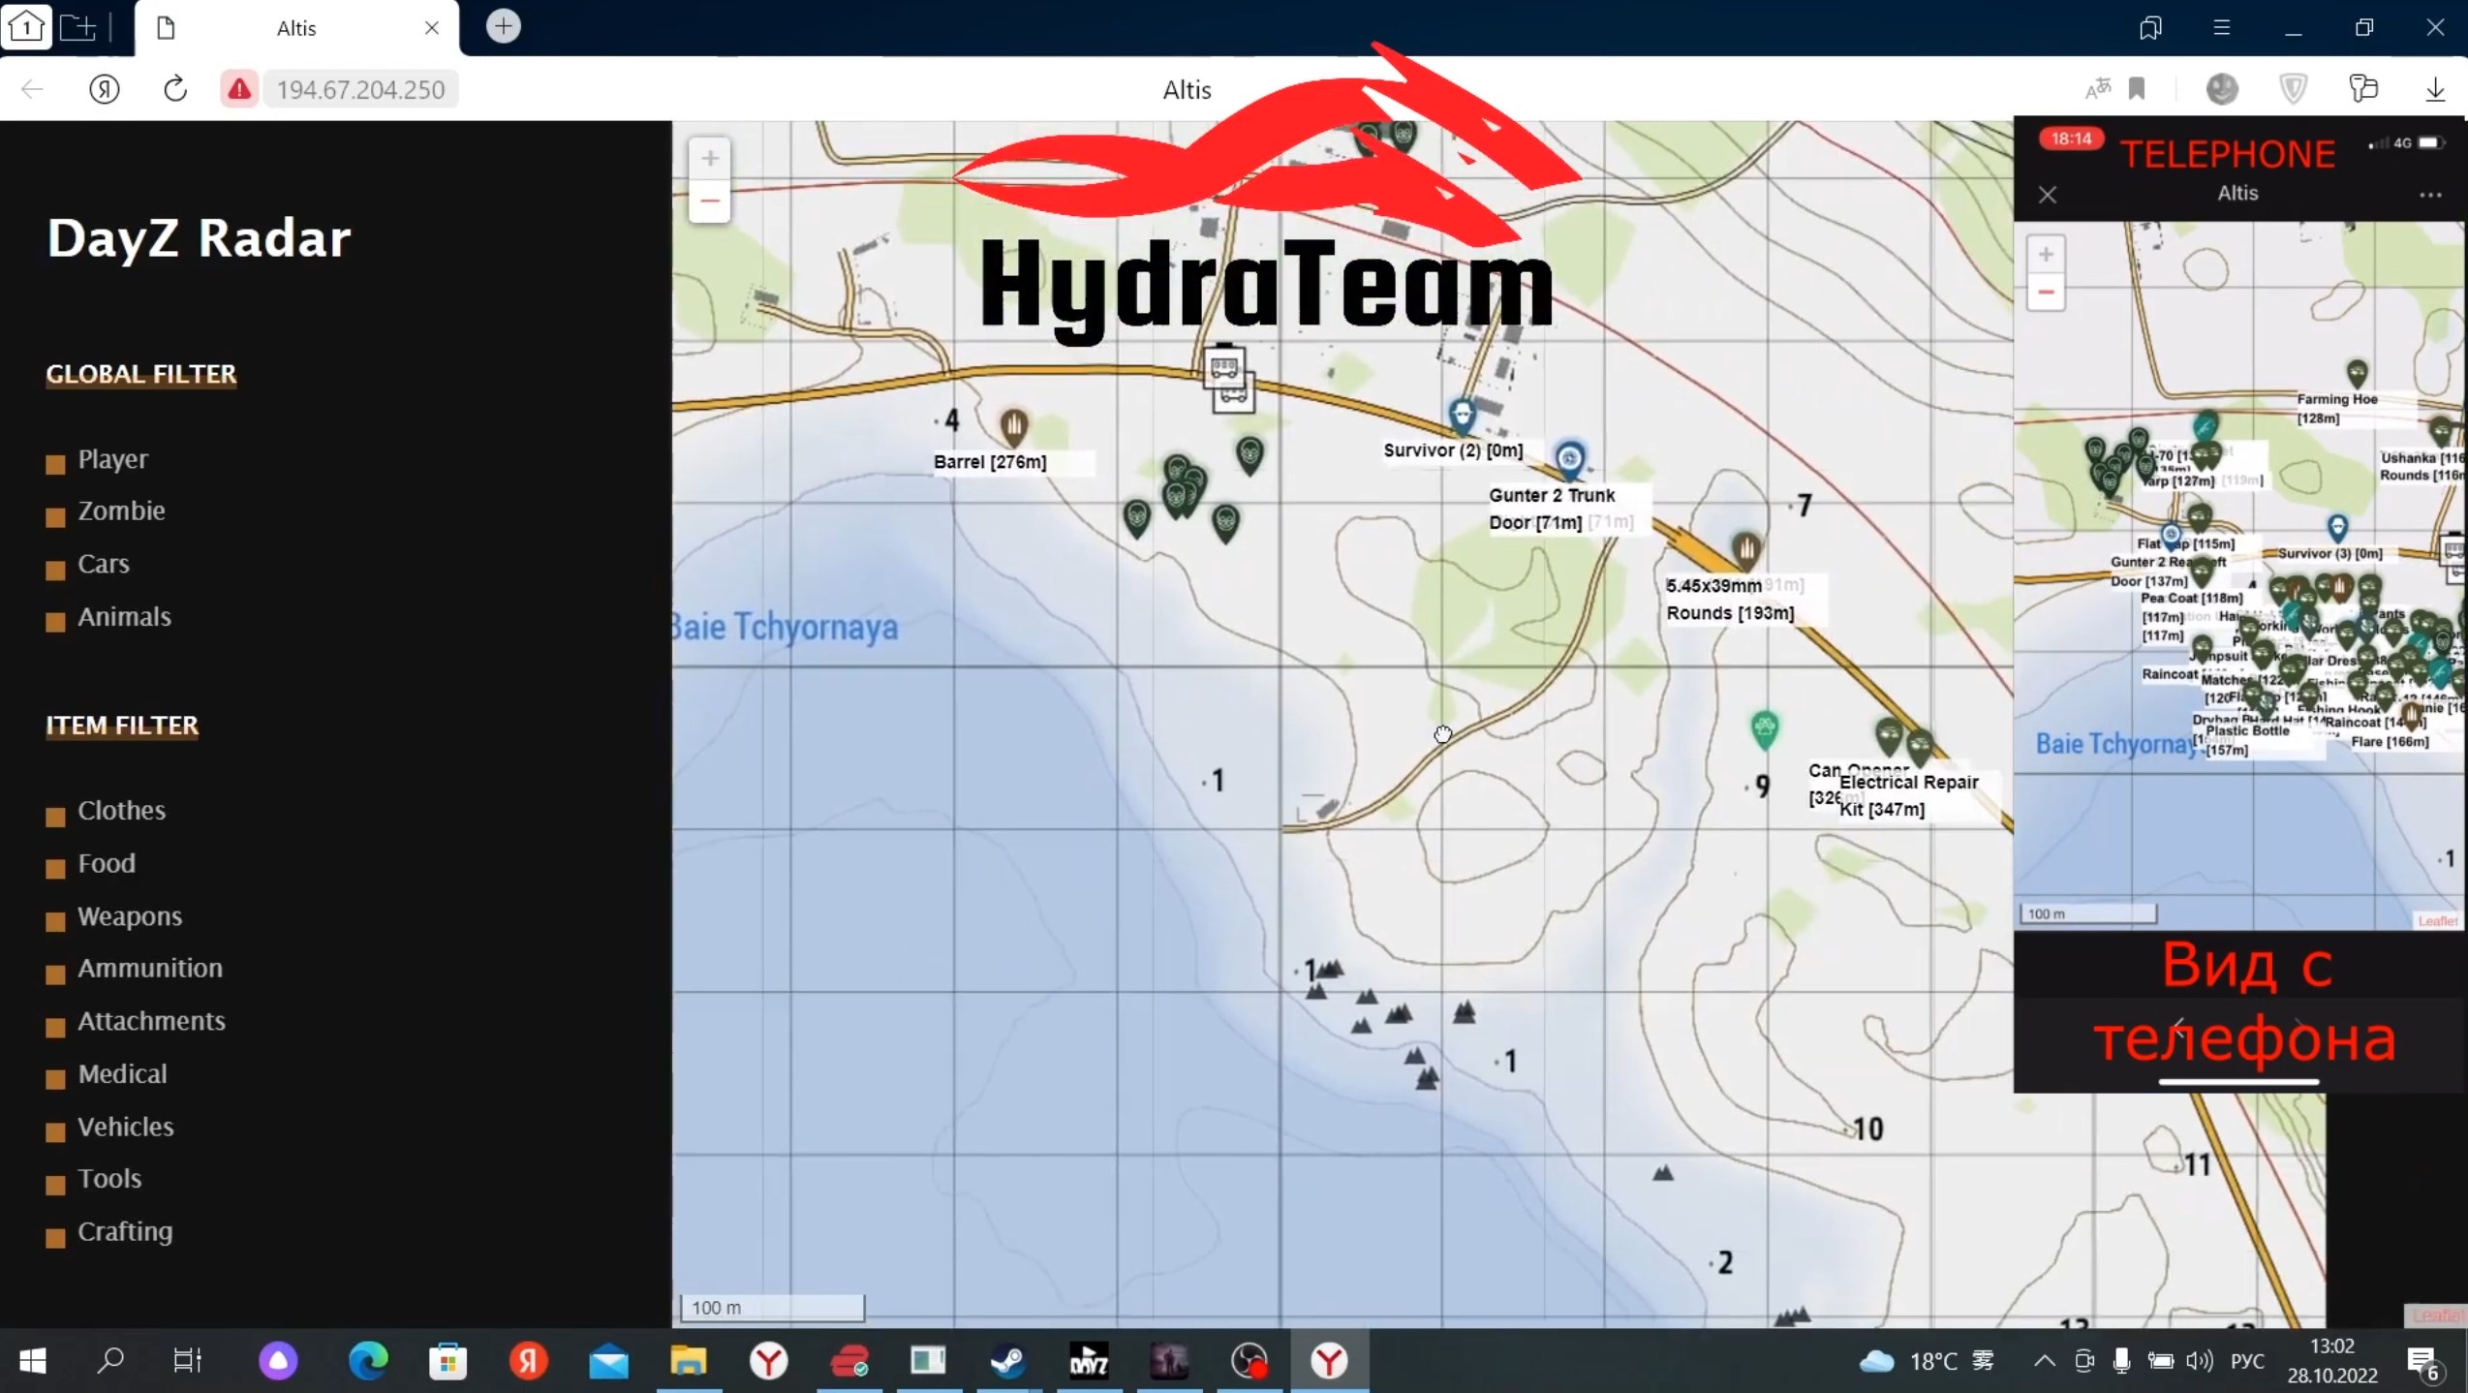Open Windows Start menu
The image size is (2468, 1393).
tap(32, 1361)
